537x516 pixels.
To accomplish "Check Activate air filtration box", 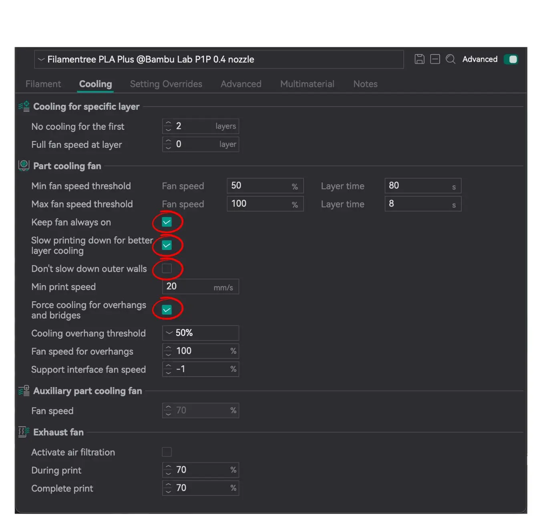I will click(x=167, y=452).
